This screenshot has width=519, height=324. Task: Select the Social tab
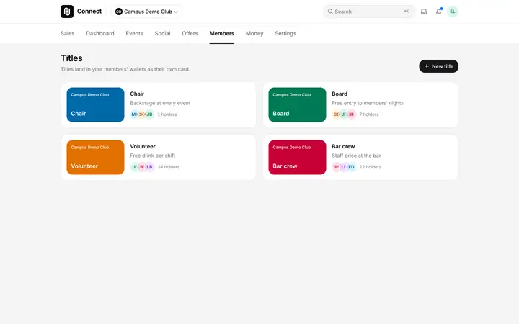[x=162, y=33]
